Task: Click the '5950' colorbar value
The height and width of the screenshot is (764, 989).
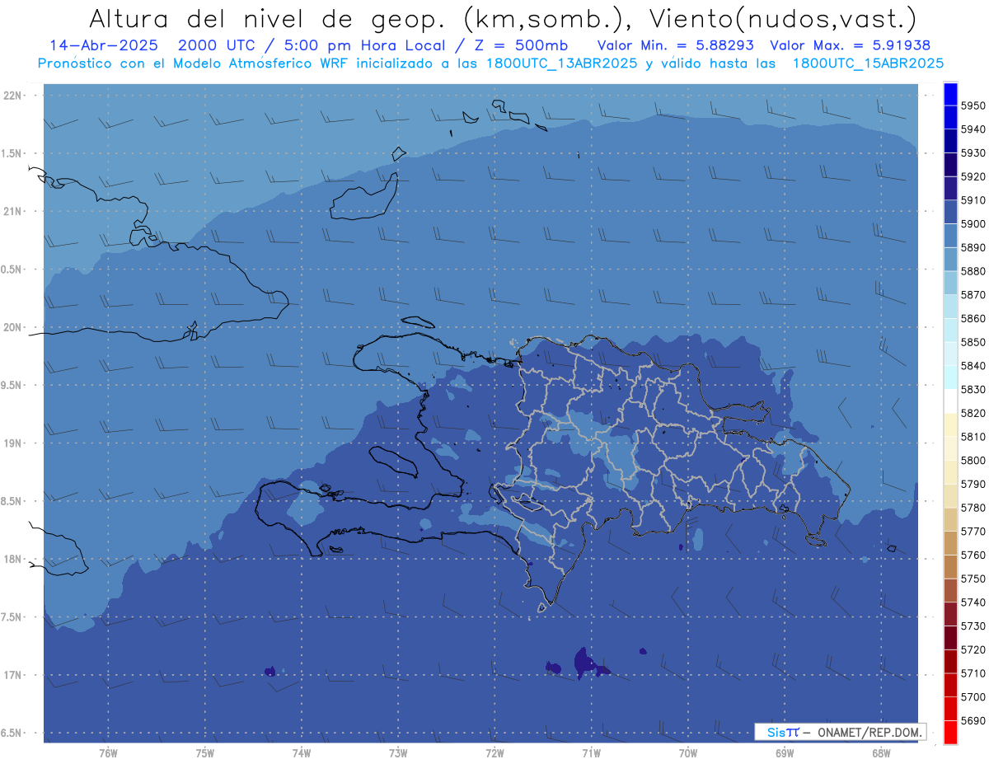Action: 973,105
